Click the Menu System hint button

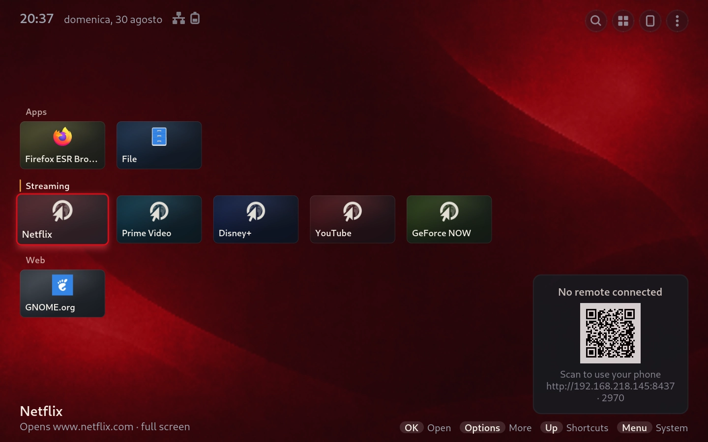(652, 428)
